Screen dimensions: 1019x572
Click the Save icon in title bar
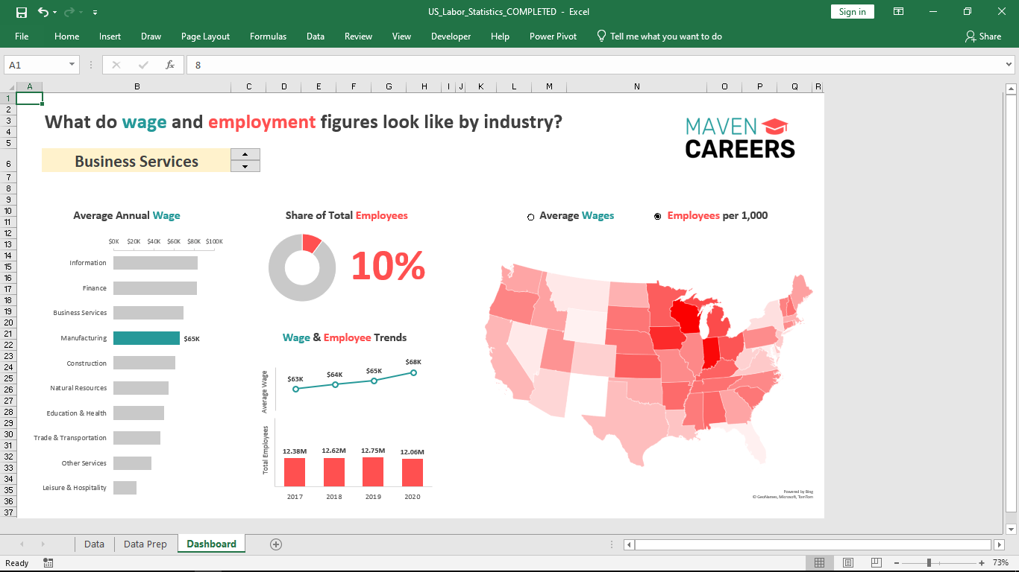click(21, 12)
